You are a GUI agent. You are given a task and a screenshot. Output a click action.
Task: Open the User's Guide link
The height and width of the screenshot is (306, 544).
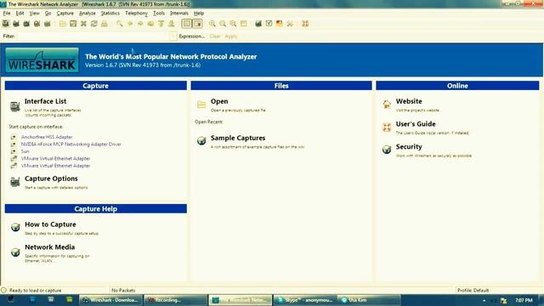pyautogui.click(x=416, y=124)
